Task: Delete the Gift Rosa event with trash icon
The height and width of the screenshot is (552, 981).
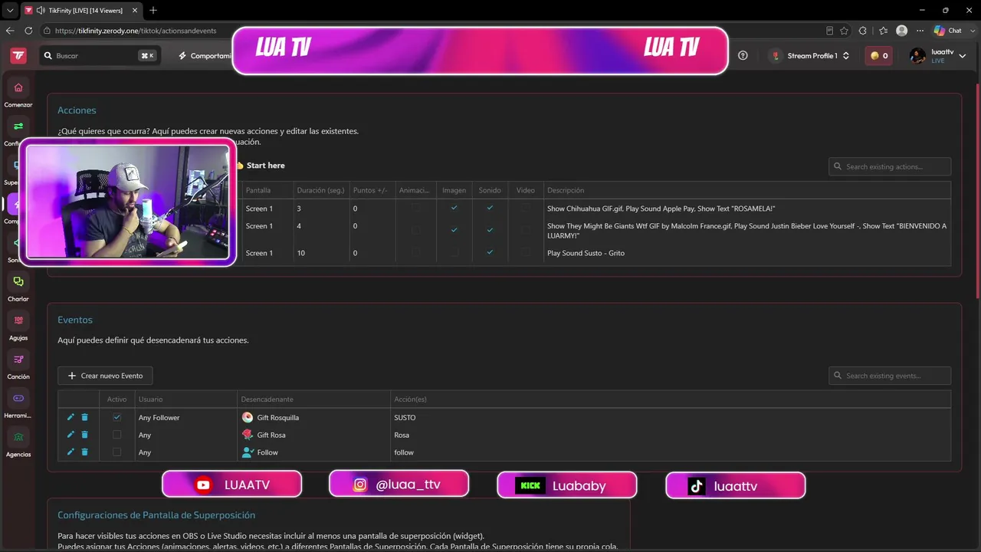Action: point(85,435)
